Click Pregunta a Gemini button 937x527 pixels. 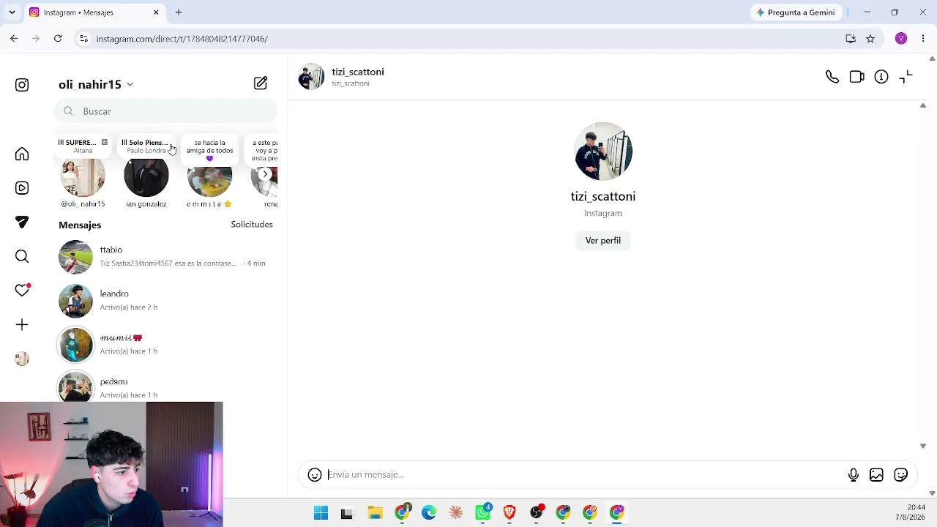click(x=796, y=12)
